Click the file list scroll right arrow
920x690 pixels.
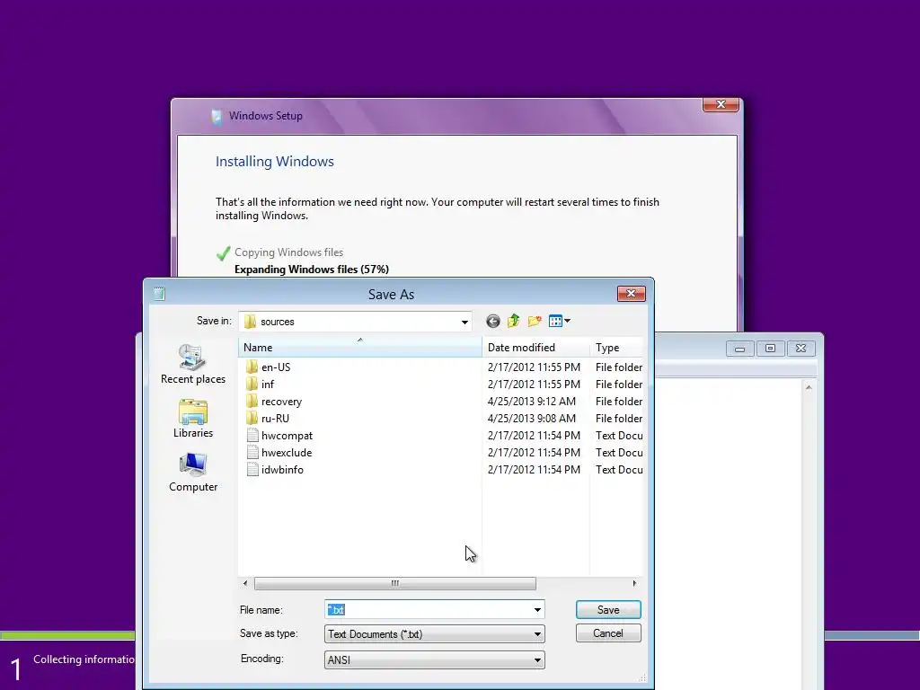click(x=634, y=583)
